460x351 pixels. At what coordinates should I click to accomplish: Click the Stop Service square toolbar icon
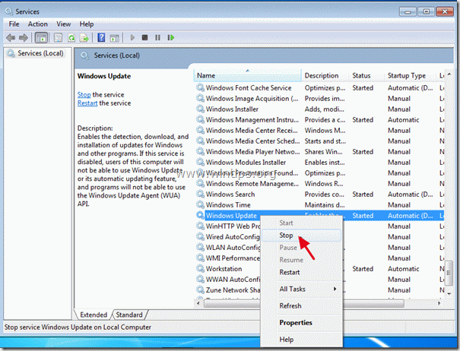147,36
